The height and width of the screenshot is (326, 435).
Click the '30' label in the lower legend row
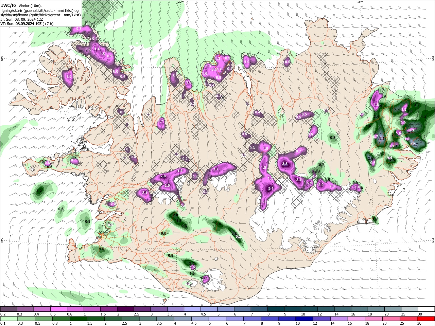[x=419, y=323]
